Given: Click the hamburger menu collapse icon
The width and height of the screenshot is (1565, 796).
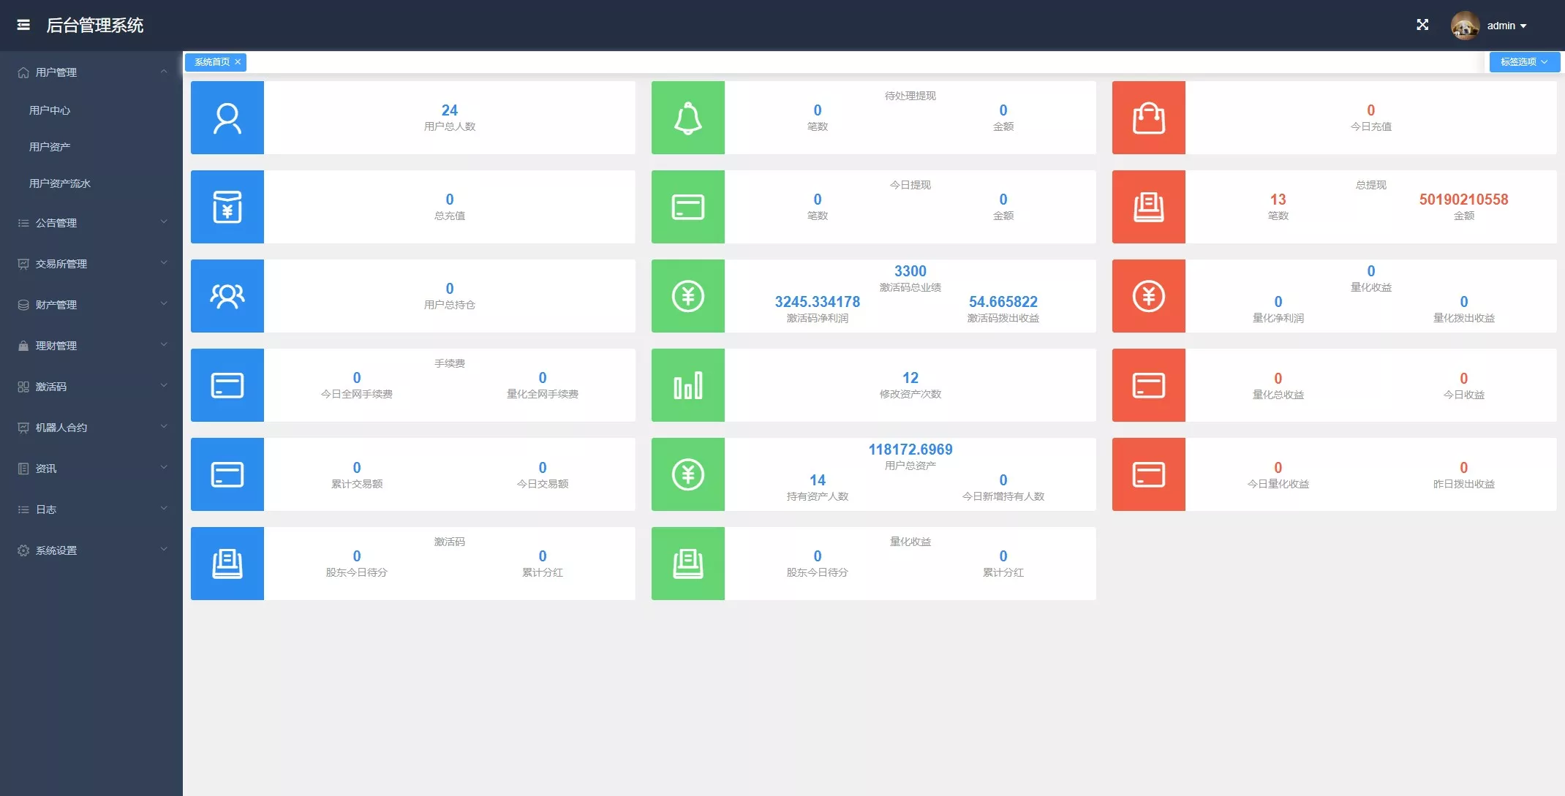Looking at the screenshot, I should 23,25.
